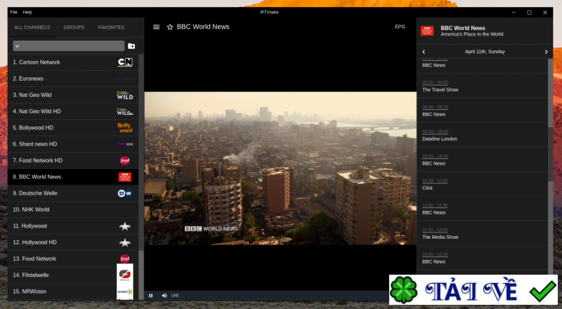Add playlist via folder plus icon
Viewport: 562px width, 309px height.
tap(131, 46)
